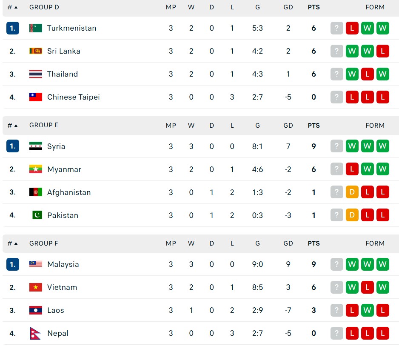
Task: Click PTS column header in Group D
Action: click(x=313, y=7)
